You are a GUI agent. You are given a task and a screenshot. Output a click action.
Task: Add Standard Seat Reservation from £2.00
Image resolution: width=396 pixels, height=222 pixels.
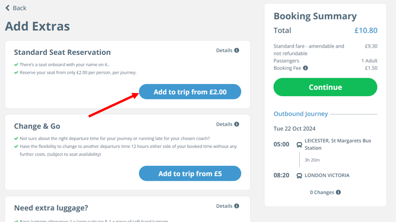(190, 92)
